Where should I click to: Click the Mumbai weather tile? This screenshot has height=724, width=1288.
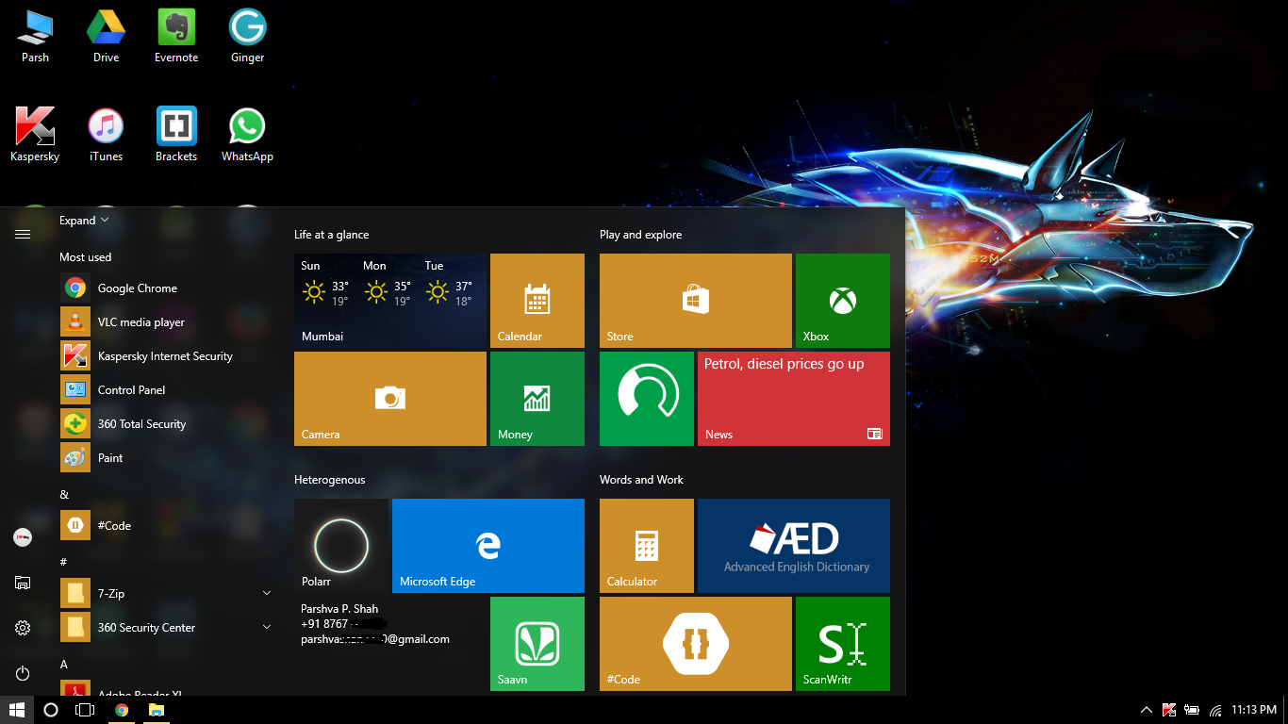click(389, 301)
